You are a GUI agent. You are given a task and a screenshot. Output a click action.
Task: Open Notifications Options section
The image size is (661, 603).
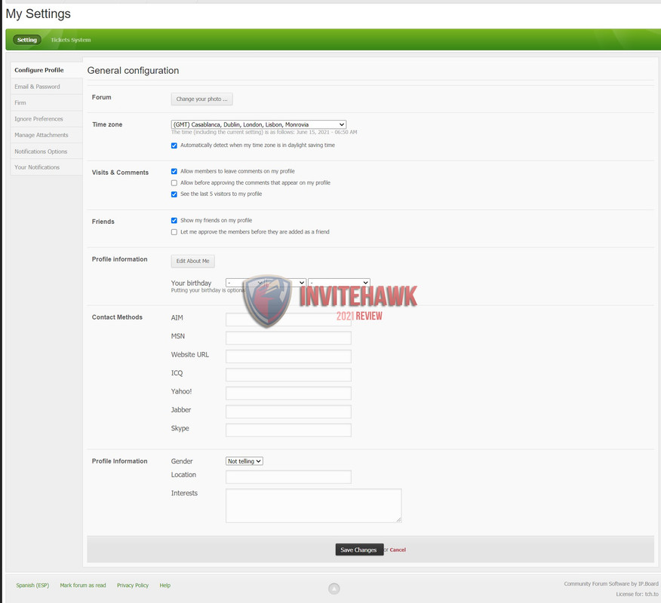tap(46, 152)
